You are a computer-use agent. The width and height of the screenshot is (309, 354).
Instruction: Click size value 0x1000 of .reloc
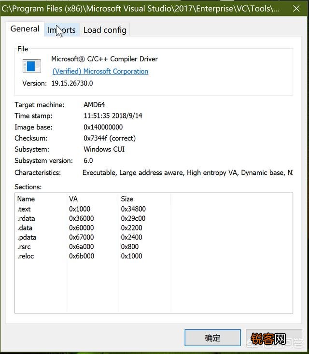(132, 256)
